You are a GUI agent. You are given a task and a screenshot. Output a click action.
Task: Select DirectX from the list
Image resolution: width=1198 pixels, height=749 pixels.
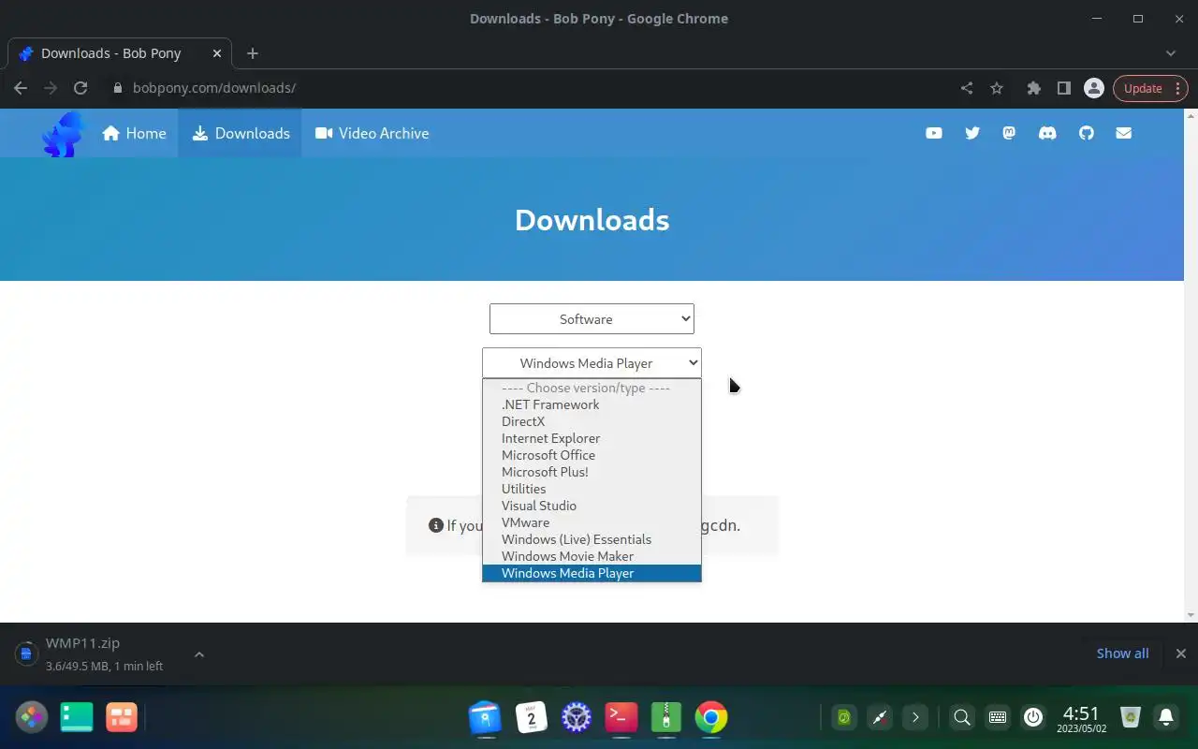[x=592, y=421]
